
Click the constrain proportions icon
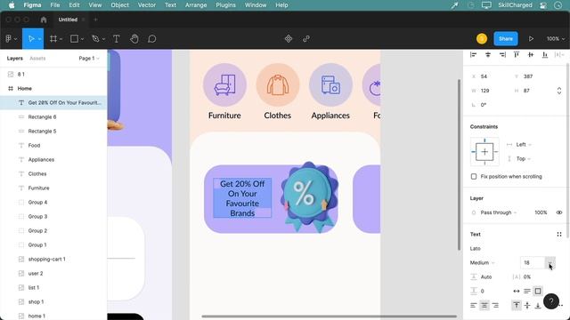click(559, 91)
